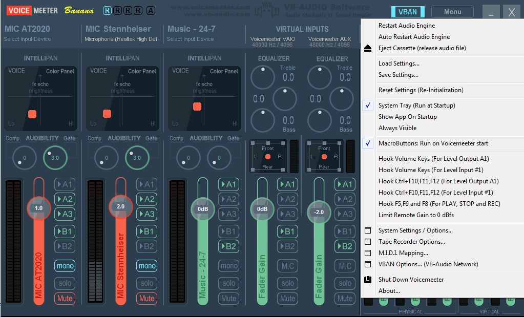The width and height of the screenshot is (524, 317).
Task: Open MIC Stennheiser Realtek device selector
Action: click(x=121, y=39)
